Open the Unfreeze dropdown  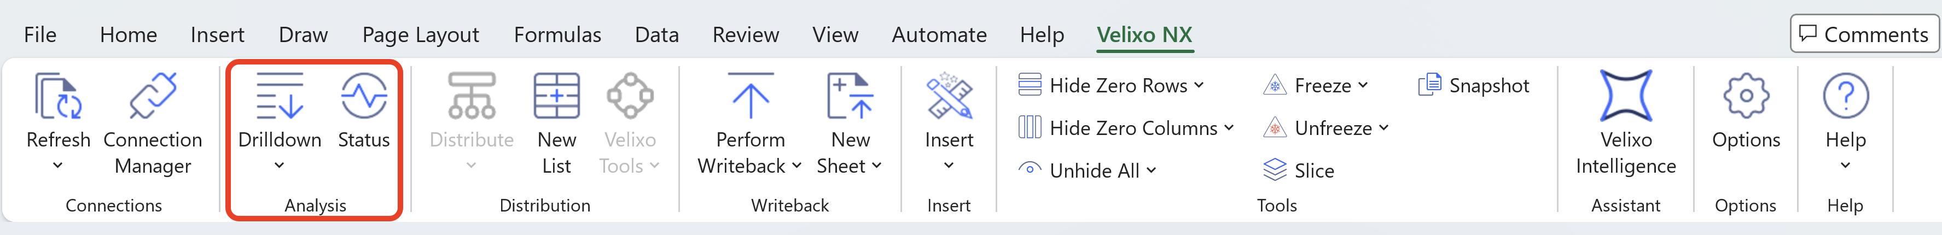coord(1384,128)
